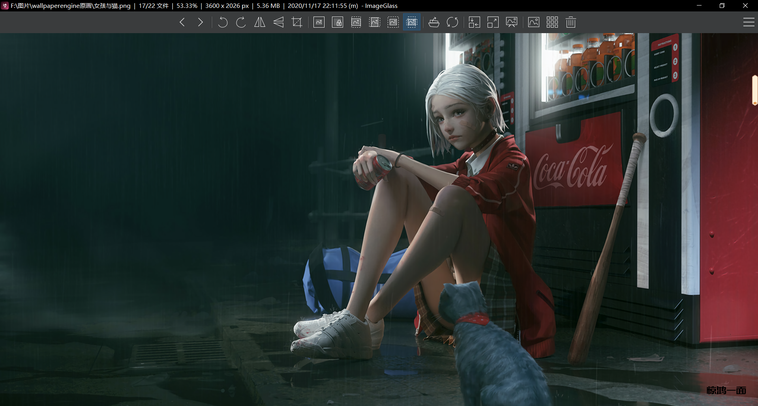Image resolution: width=758 pixels, height=406 pixels.
Task: Rotate image clockwise
Action: click(x=241, y=22)
